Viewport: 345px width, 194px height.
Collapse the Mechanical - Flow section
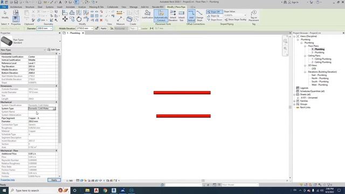click(57, 151)
